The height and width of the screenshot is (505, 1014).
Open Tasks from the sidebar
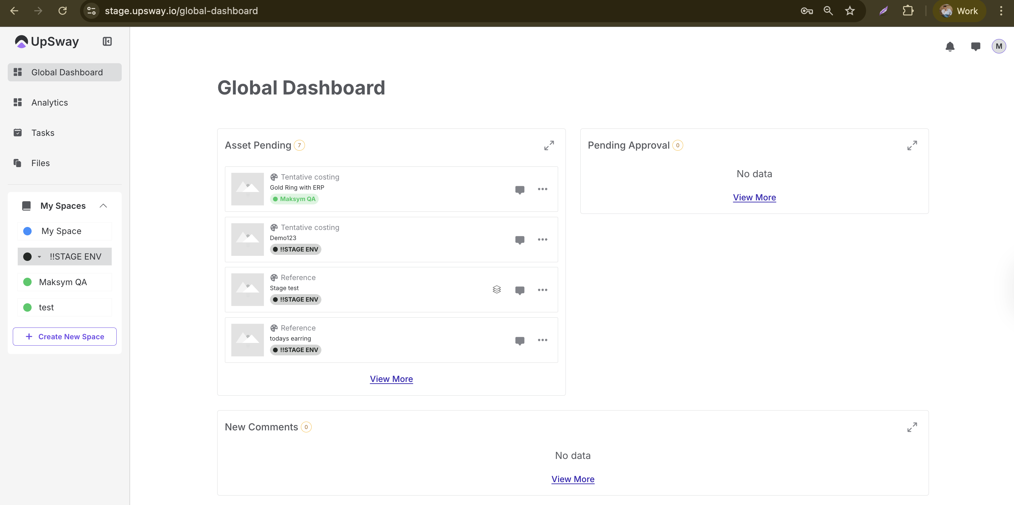point(43,133)
